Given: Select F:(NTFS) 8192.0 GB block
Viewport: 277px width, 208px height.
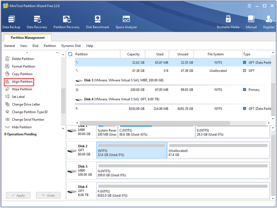Looking at the screenshot, I should coord(183,191).
